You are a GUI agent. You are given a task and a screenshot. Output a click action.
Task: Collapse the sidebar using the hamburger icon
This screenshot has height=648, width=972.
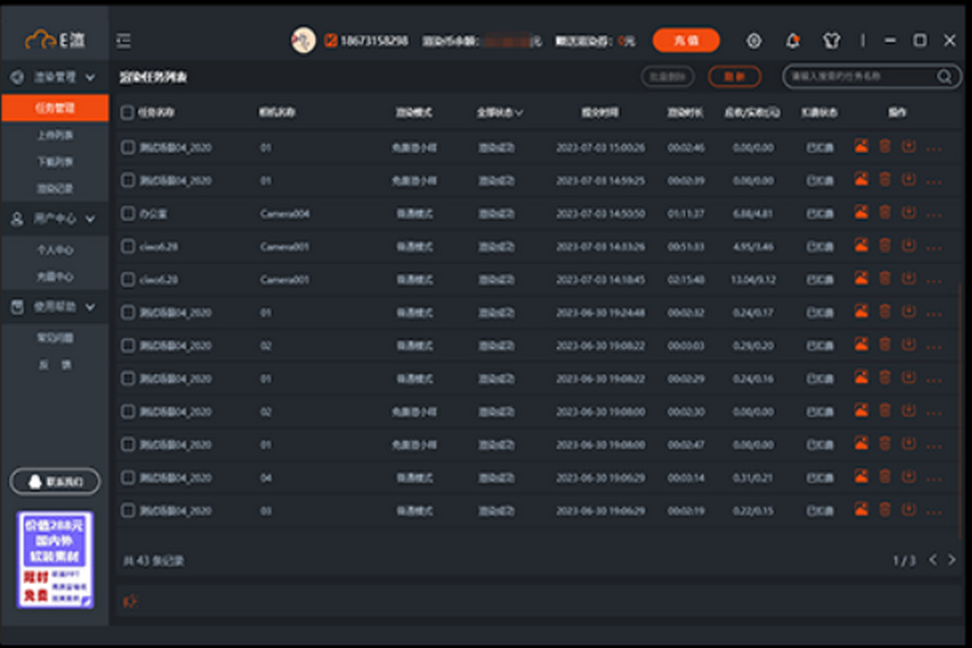(123, 40)
